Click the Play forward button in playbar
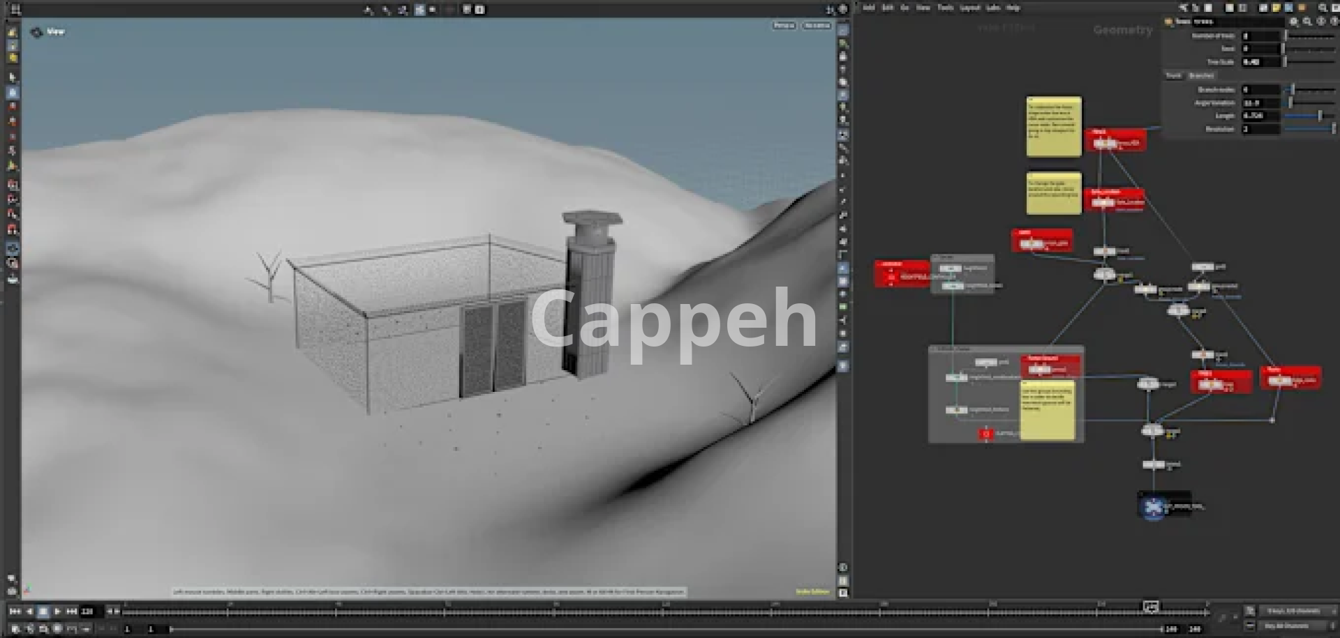 point(57,612)
